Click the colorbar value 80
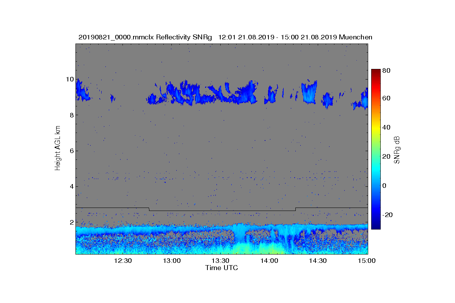The height and width of the screenshot is (303, 455). pos(387,70)
